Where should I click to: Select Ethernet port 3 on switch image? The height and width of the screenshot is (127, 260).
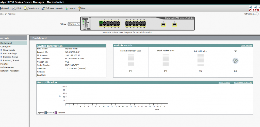(x=104, y=22)
